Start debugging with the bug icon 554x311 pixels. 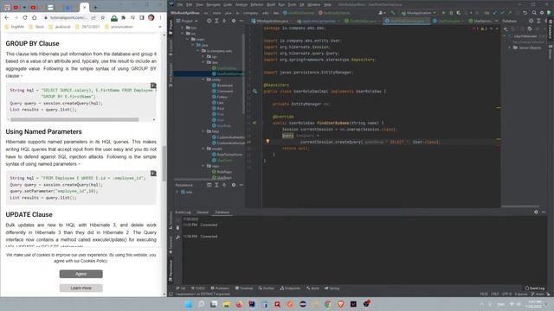tap(451, 13)
